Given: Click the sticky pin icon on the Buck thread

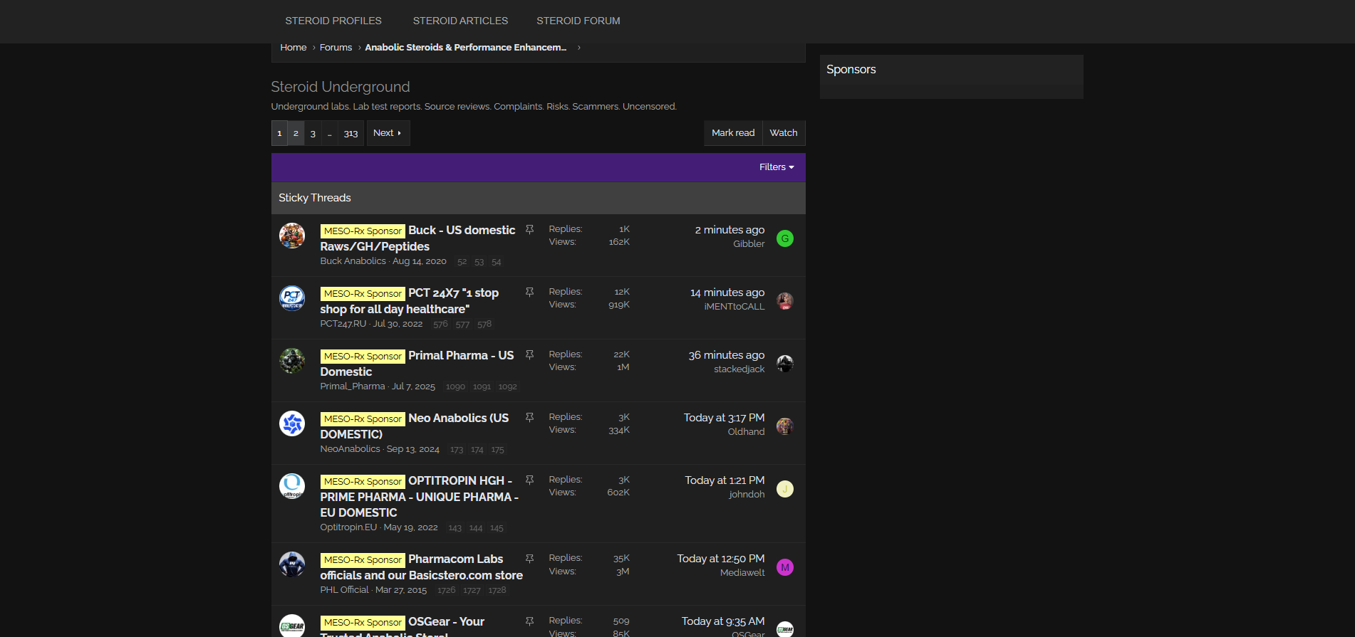Looking at the screenshot, I should 529,230.
